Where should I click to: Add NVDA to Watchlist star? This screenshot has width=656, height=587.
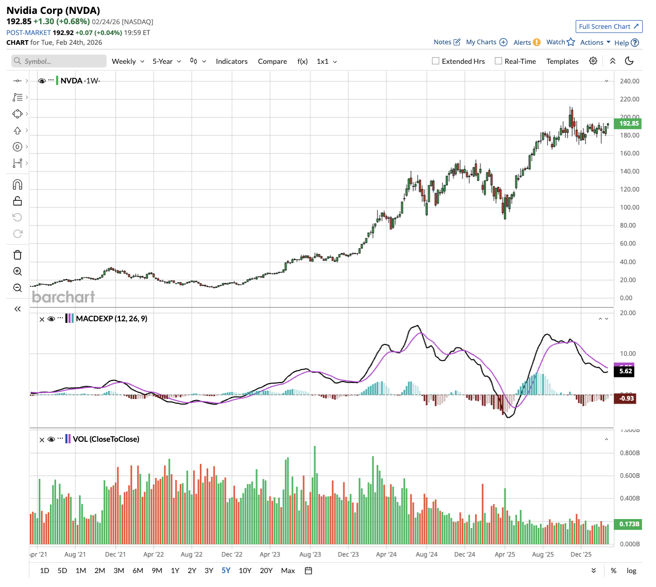[x=571, y=42]
